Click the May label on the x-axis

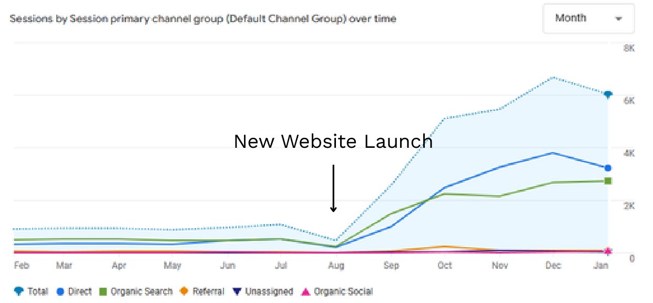click(172, 266)
